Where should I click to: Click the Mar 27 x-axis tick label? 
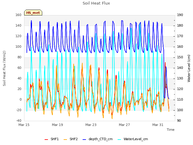[124, 125]
